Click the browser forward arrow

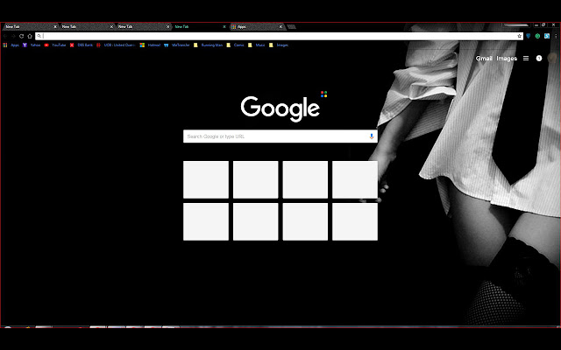point(13,36)
